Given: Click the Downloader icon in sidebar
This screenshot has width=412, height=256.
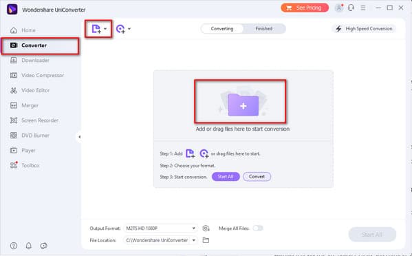Looking at the screenshot, I should coord(14,61).
